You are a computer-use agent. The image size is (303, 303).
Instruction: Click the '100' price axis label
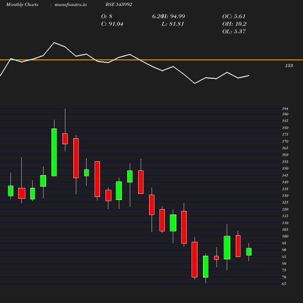click(285, 236)
